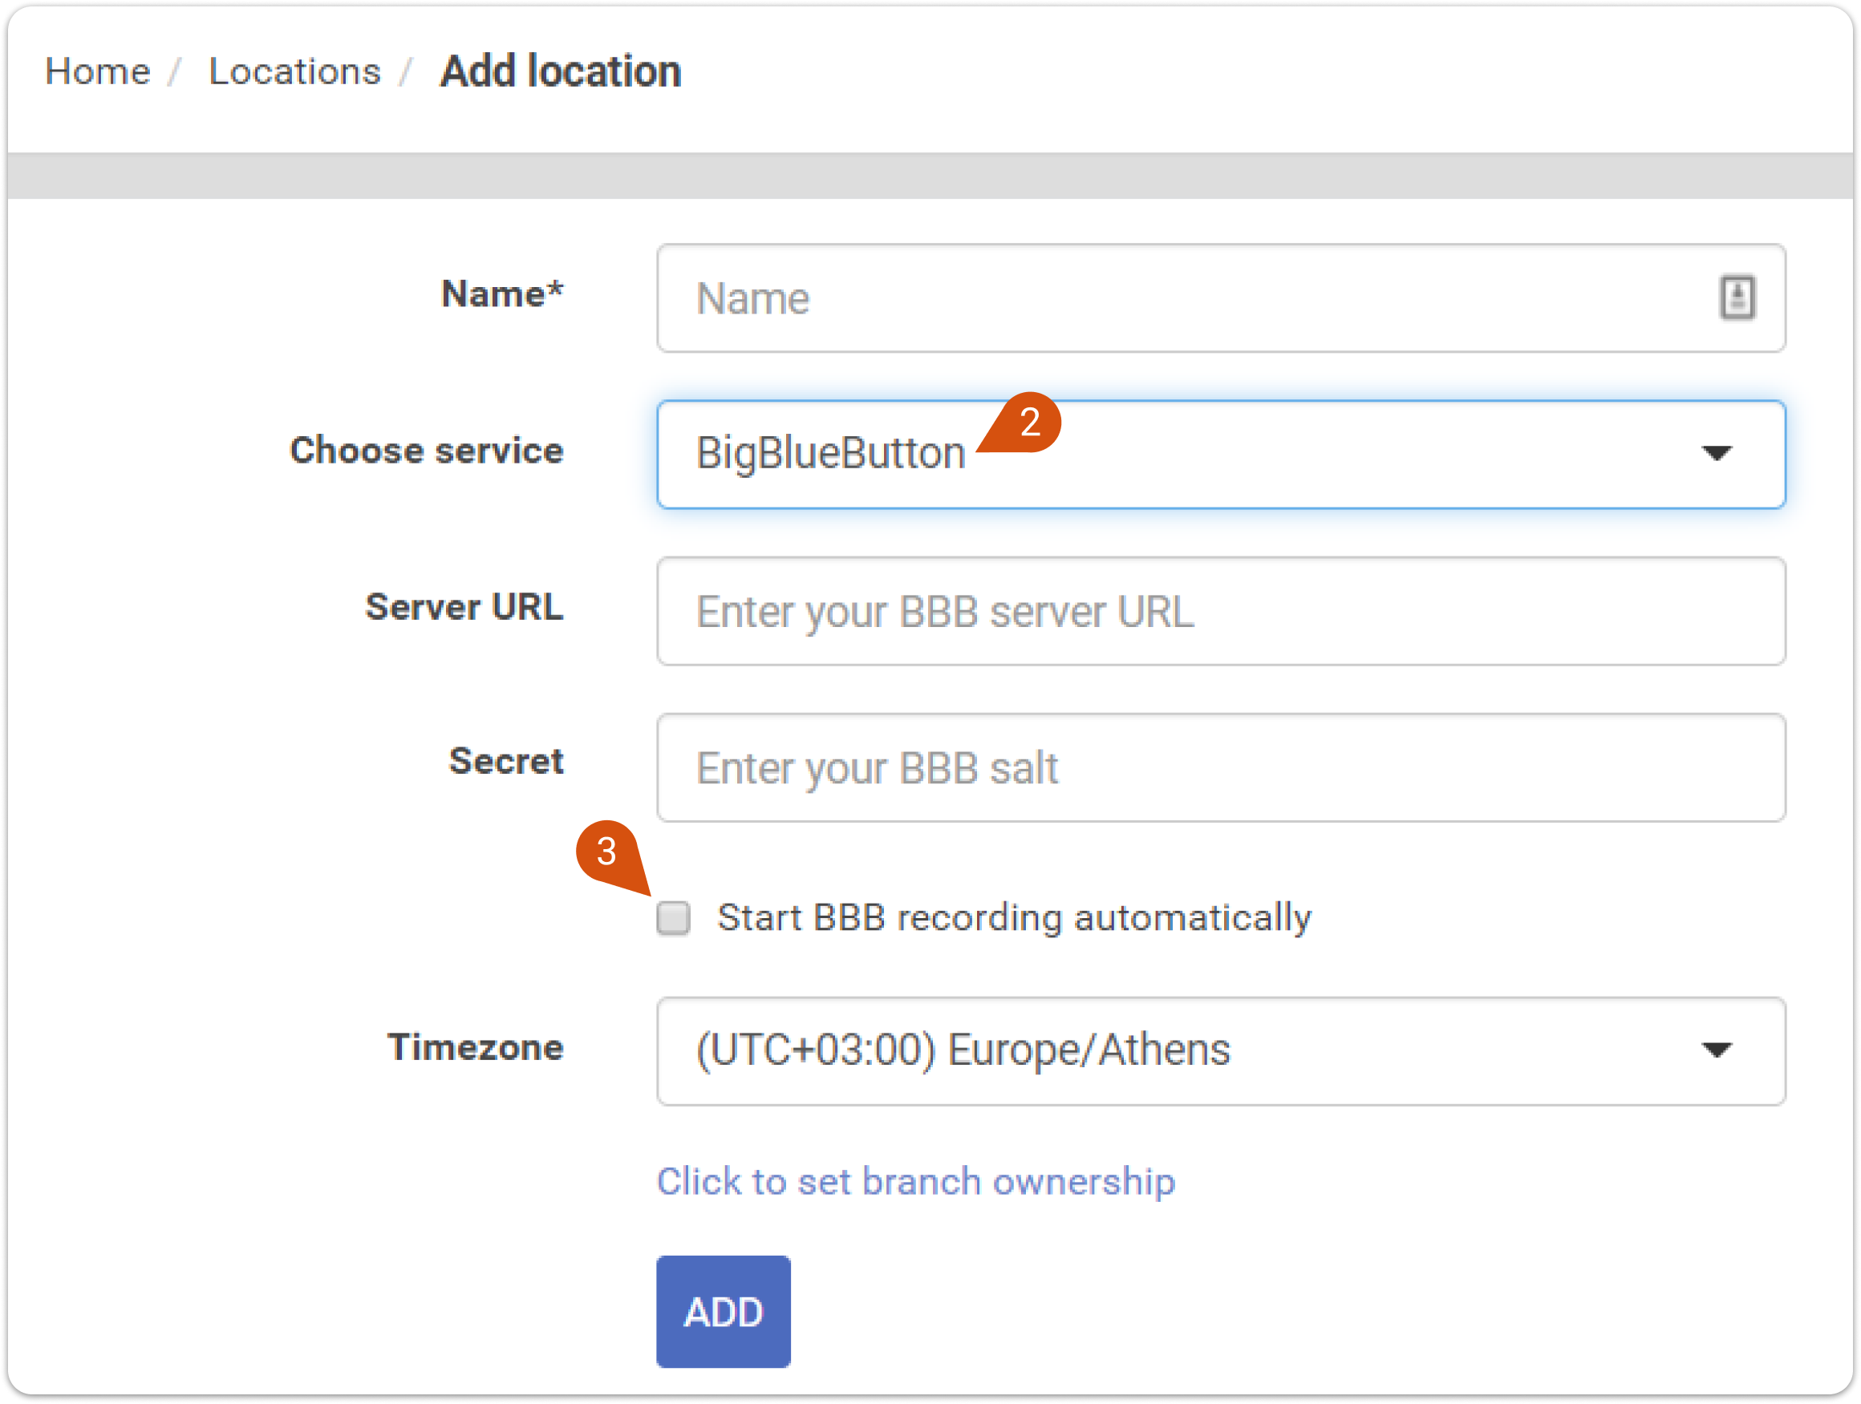Click the 'Start BBB recording automatically' label
Viewport: 1861px width, 1404px height.
(x=1014, y=917)
